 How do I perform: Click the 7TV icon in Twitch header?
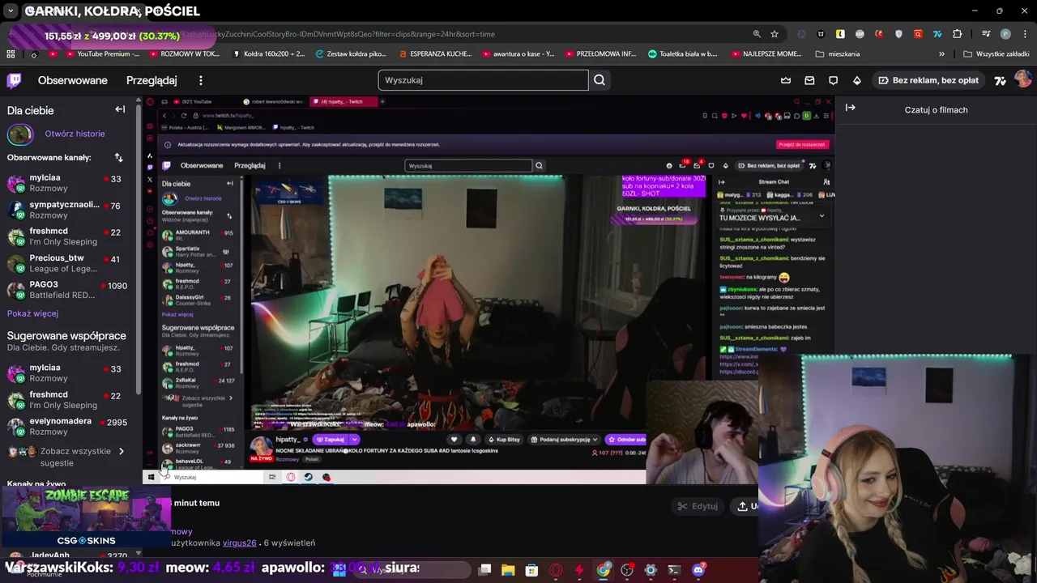point(1001,80)
